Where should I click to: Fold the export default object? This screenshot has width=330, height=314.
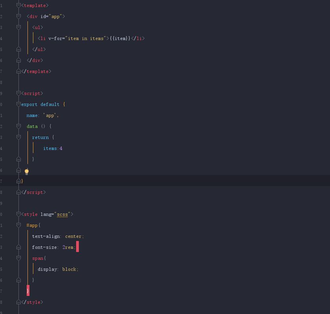pos(18,104)
